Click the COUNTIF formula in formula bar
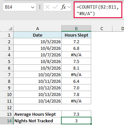Viewport: 124px width, 125px height. pos(98,10)
